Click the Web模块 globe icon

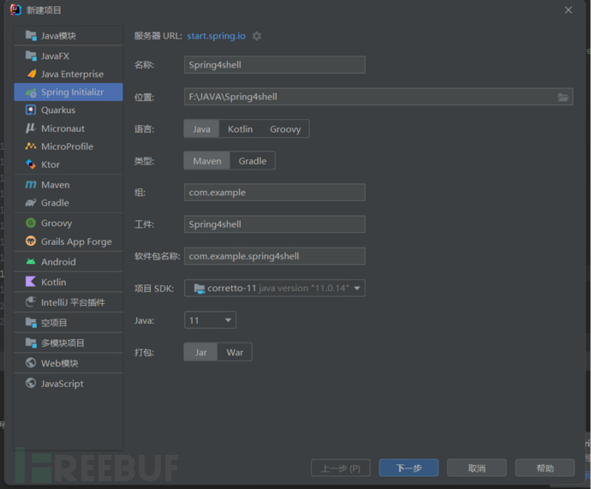point(31,363)
